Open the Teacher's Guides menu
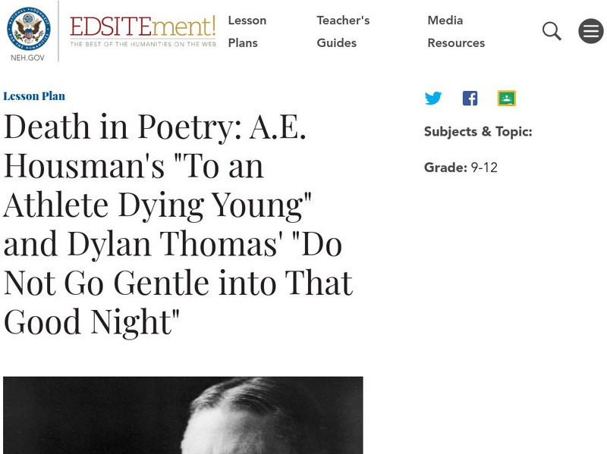 tap(343, 31)
